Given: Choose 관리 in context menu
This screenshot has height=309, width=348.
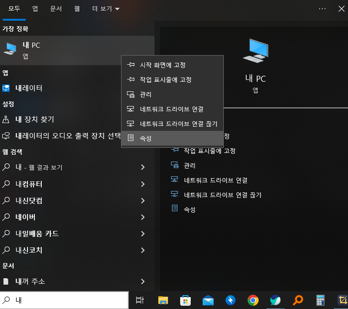Looking at the screenshot, I should pos(172,94).
